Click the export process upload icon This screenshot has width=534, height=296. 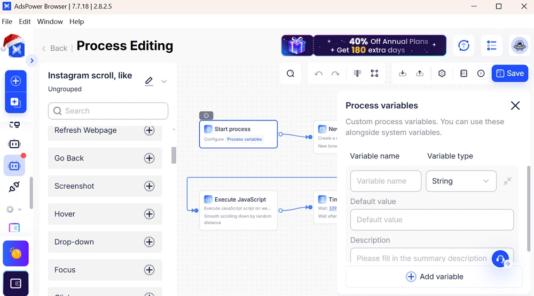[420, 74]
